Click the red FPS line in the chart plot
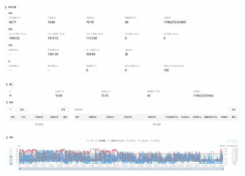Viewport: 245px width, 176px height. [94, 149]
